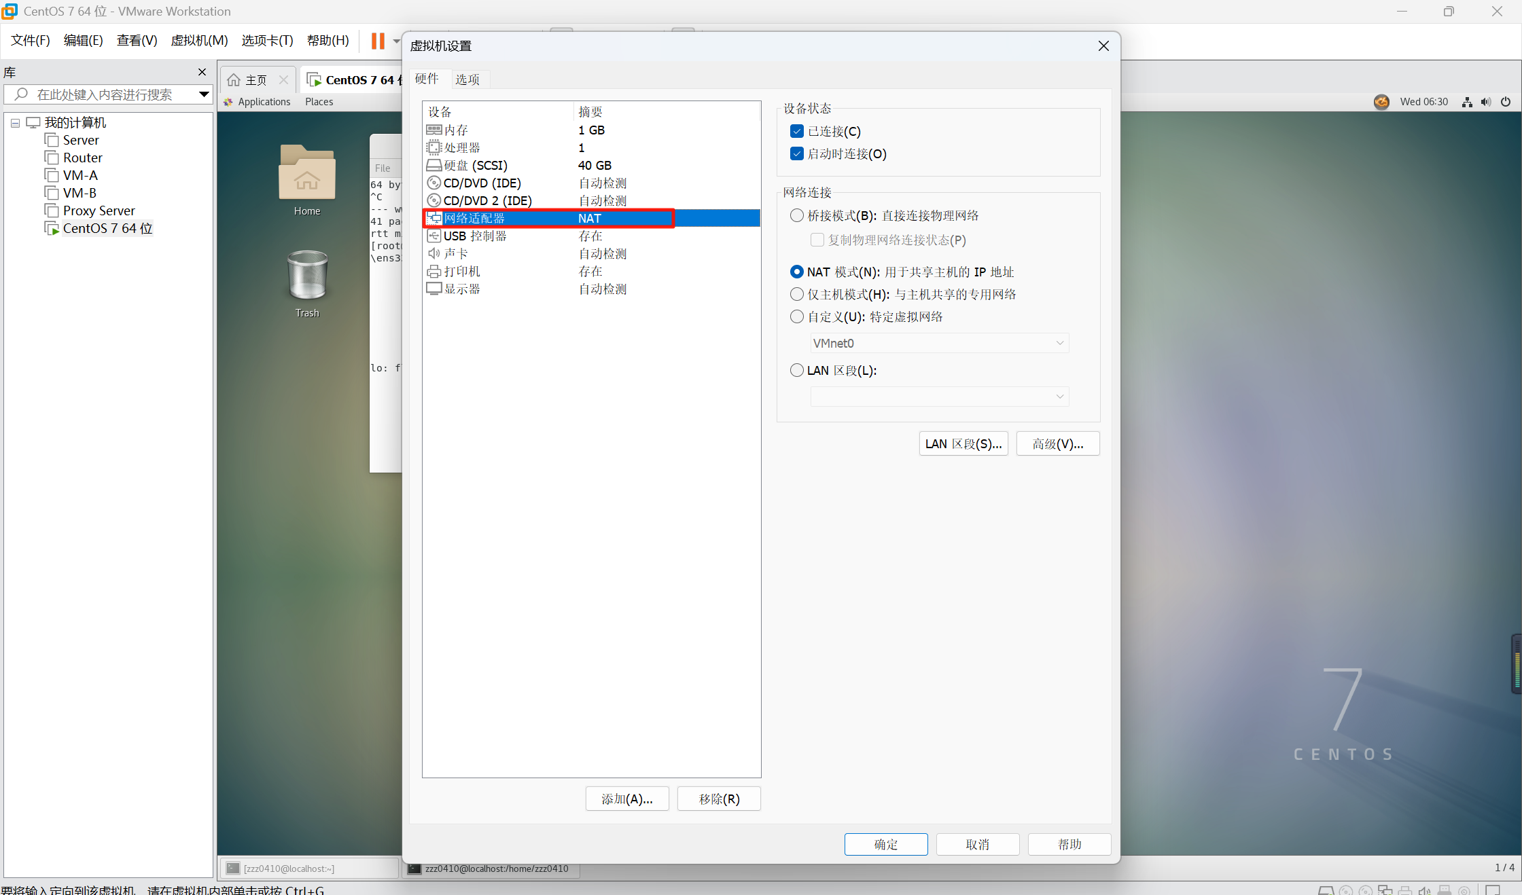1522x895 pixels.
Task: Click the library search input field
Action: (x=102, y=94)
